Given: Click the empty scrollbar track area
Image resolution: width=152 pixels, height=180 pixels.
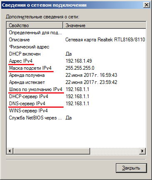Looking at the screenshot, I should point(115,151).
